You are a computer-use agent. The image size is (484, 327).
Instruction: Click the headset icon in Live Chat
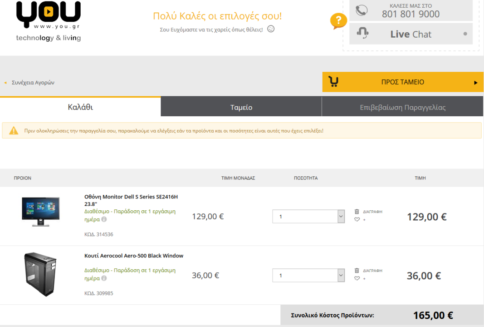pyautogui.click(x=362, y=33)
